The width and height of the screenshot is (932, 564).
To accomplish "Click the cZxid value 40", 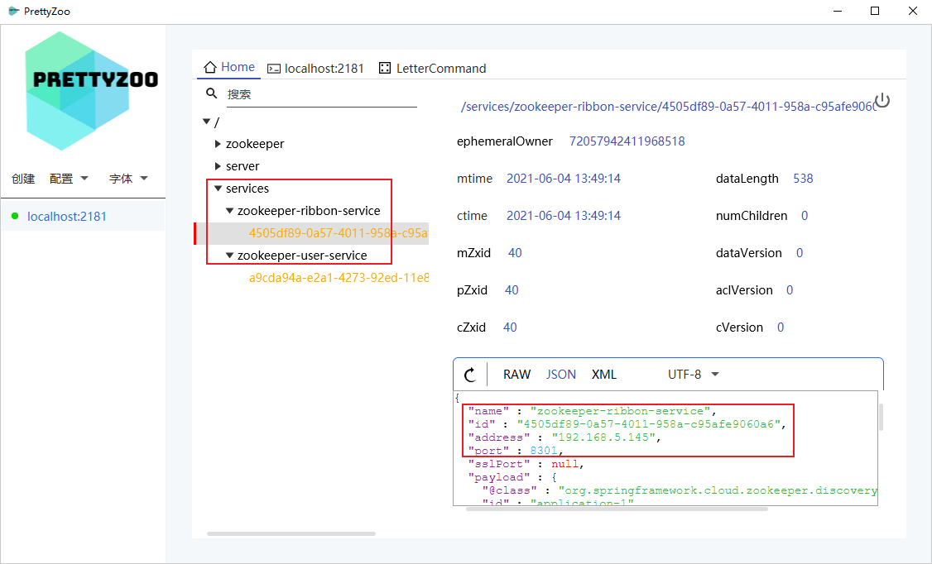I will pos(510,327).
